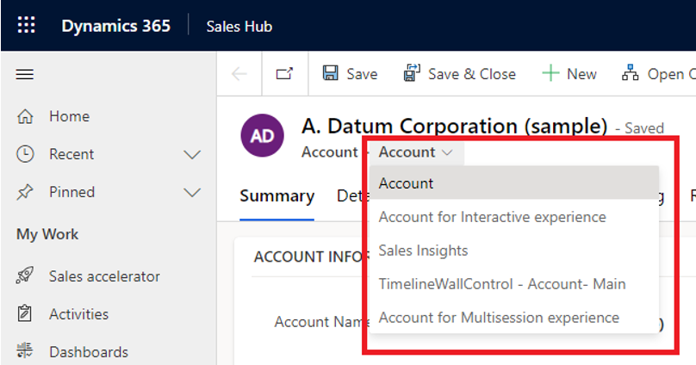Click the Sales accelerator rocket icon
The height and width of the screenshot is (365, 696).
point(25,275)
